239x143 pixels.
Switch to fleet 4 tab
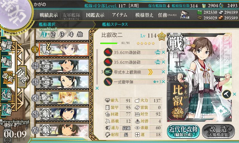click(71, 35)
